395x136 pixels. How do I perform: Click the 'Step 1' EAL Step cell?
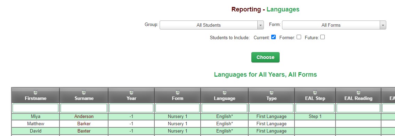click(315, 117)
